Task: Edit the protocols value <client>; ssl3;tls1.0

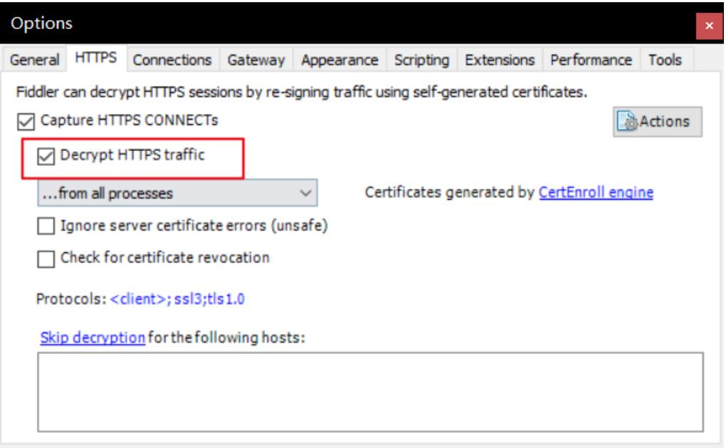Action: click(177, 299)
